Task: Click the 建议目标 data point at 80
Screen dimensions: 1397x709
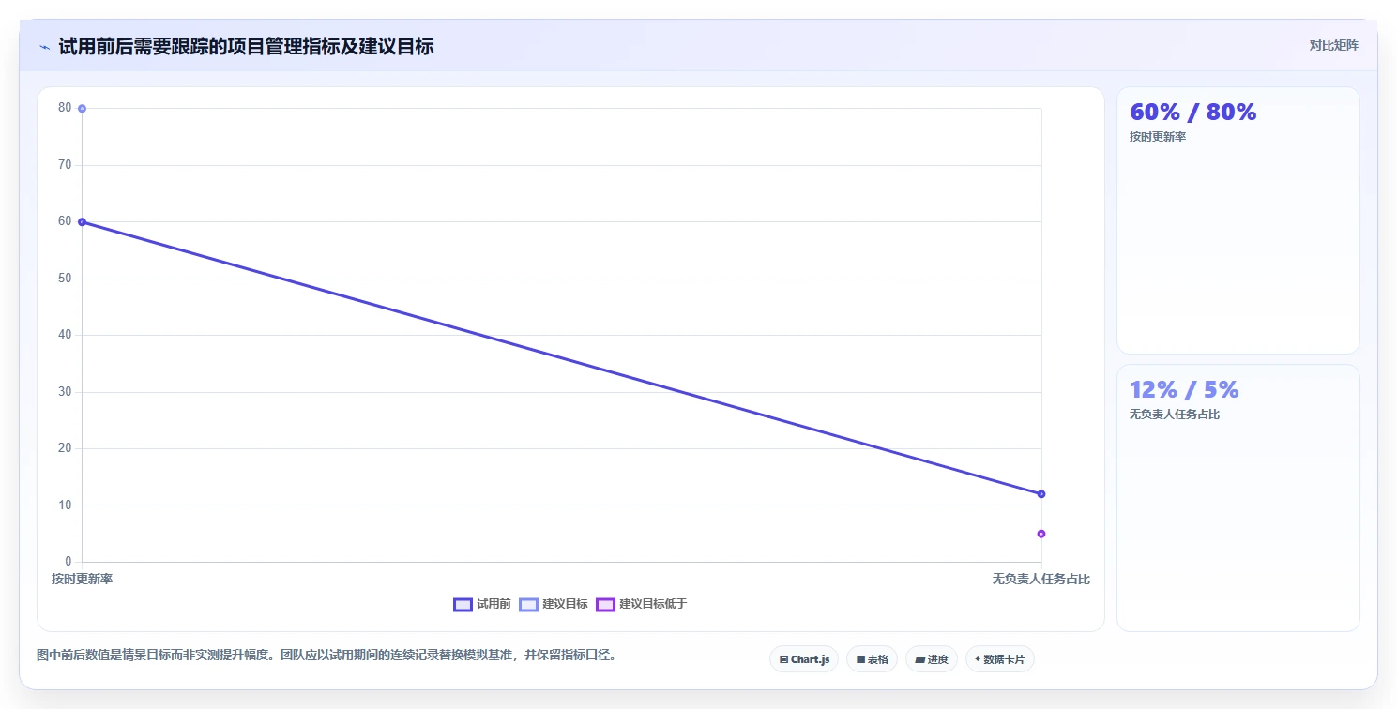Action: tap(83, 109)
